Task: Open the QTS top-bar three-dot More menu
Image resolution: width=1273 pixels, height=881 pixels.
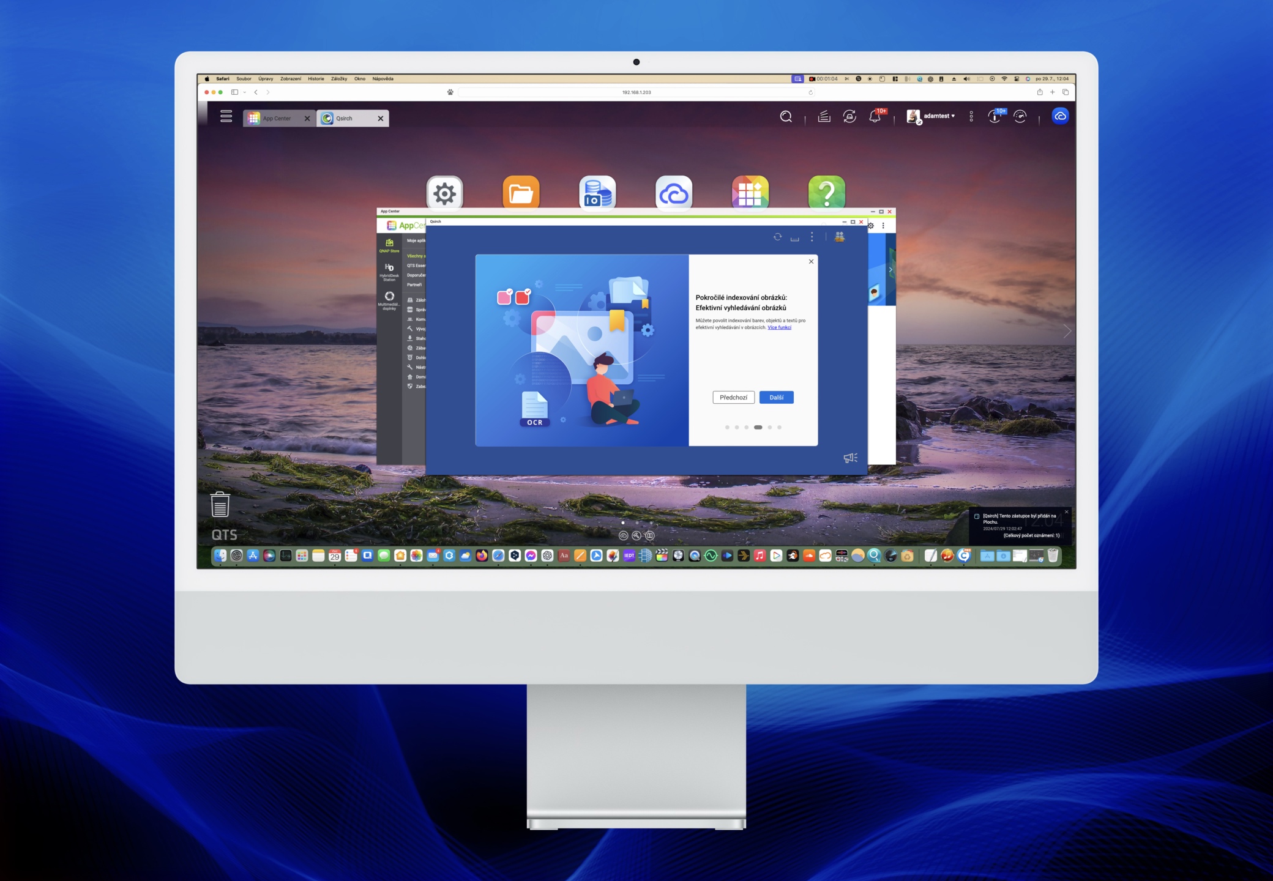Action: 971,116
